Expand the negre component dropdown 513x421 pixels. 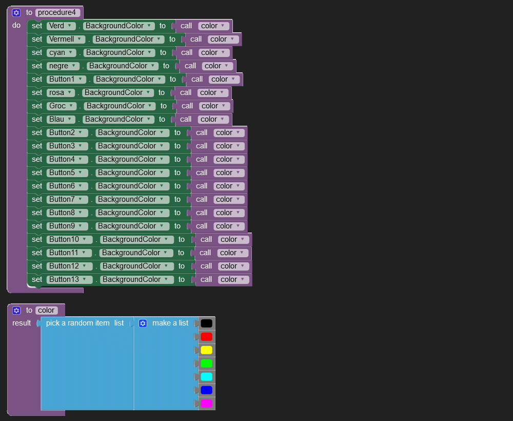(x=75, y=66)
